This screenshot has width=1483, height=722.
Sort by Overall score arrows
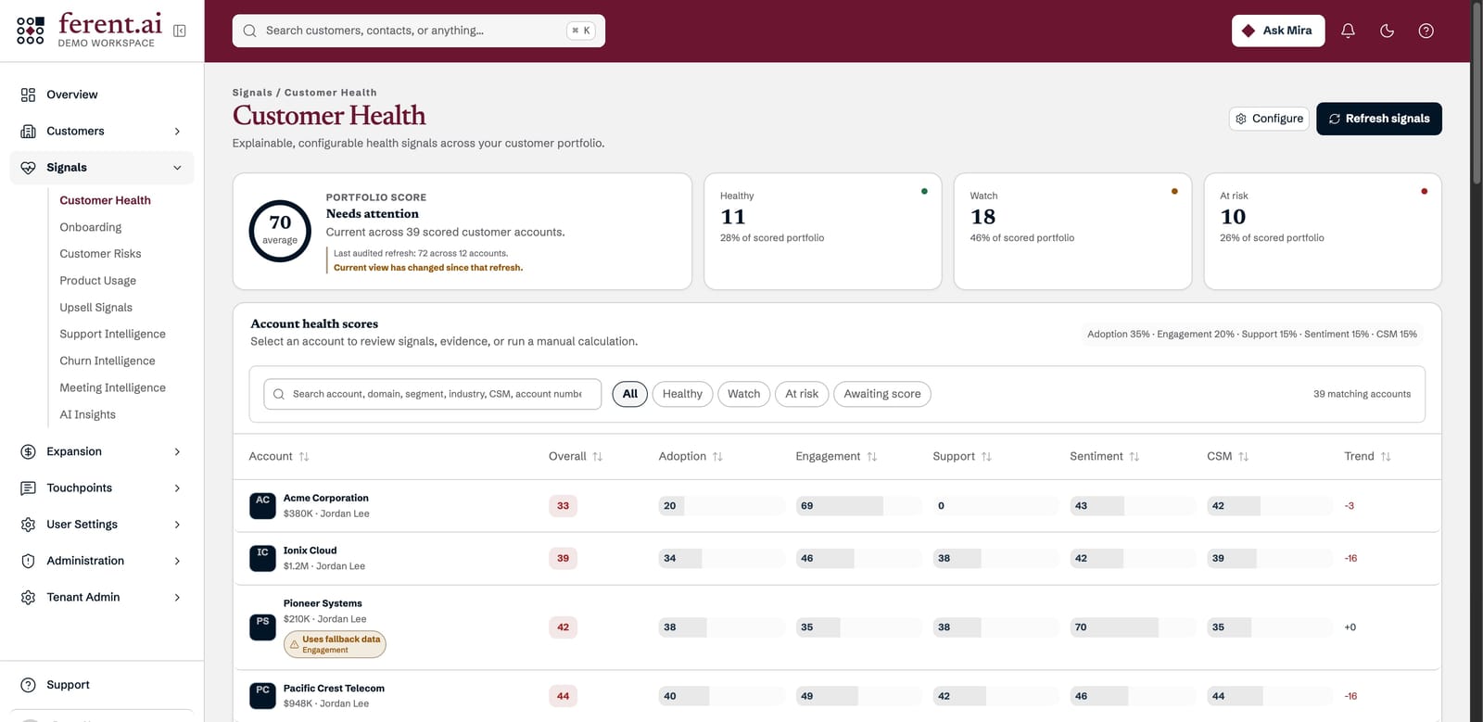click(x=598, y=457)
